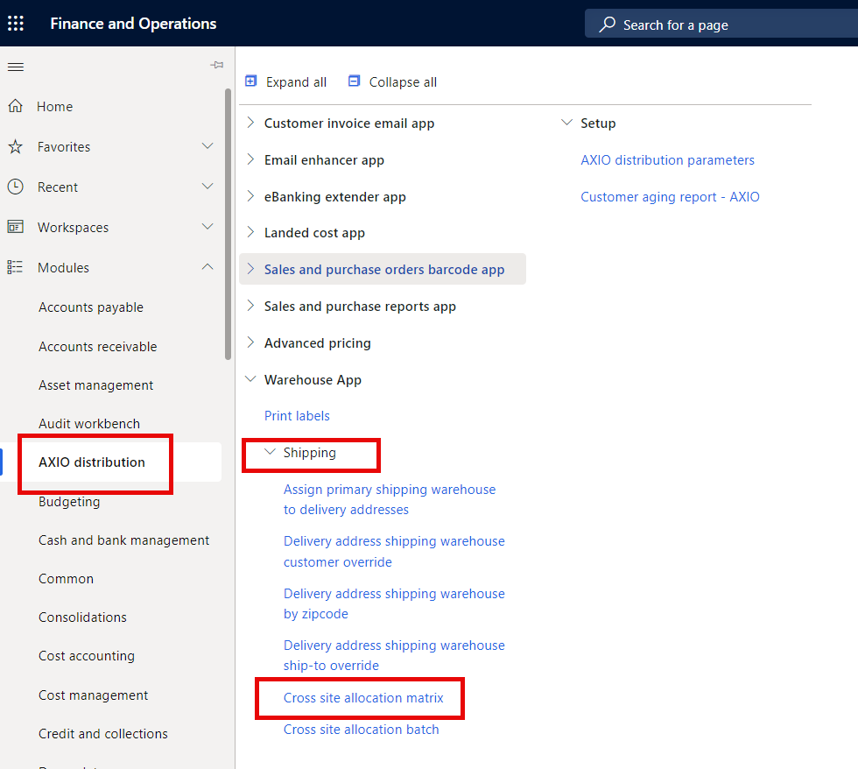Click the search magnifier icon
The image size is (858, 769).
(607, 24)
